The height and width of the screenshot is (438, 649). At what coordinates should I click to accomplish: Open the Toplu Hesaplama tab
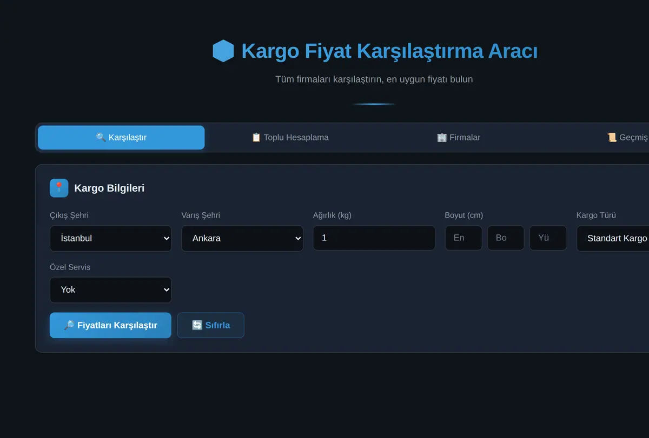tap(290, 137)
